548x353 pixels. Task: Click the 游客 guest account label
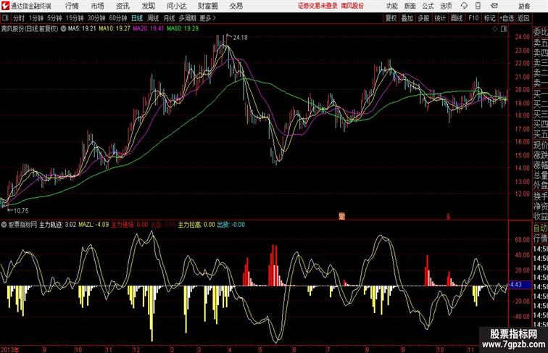coord(524,6)
